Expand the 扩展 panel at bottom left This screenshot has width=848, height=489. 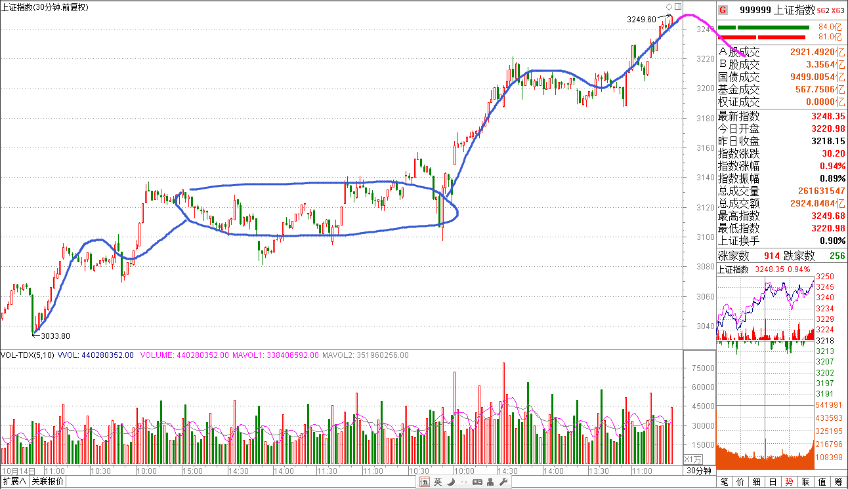14,482
